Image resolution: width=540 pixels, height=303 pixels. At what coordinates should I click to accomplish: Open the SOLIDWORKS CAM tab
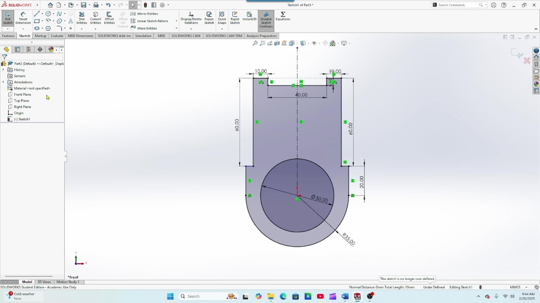(186, 36)
